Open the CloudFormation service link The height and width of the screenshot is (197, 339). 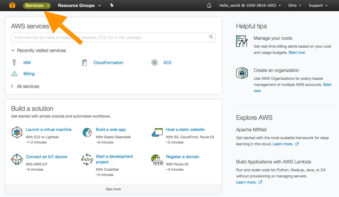108,63
